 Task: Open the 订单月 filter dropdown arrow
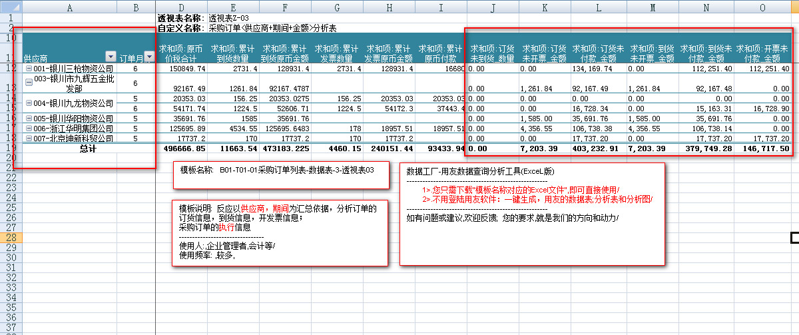(x=149, y=58)
